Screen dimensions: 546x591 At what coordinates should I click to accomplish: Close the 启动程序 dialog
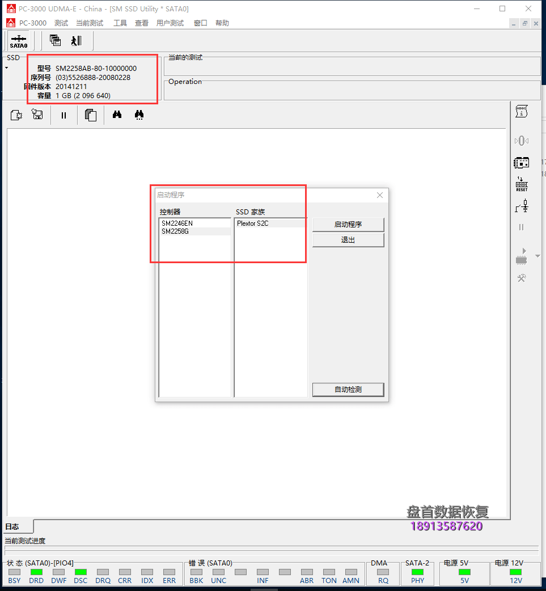[380, 195]
